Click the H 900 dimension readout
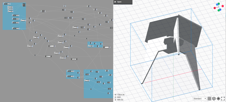 tap(118, 97)
